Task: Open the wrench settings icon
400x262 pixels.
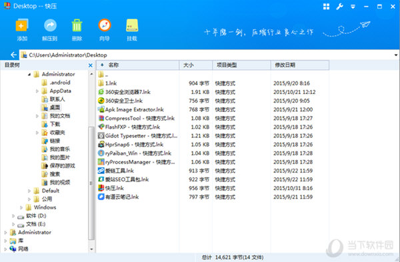Action: [339, 7]
